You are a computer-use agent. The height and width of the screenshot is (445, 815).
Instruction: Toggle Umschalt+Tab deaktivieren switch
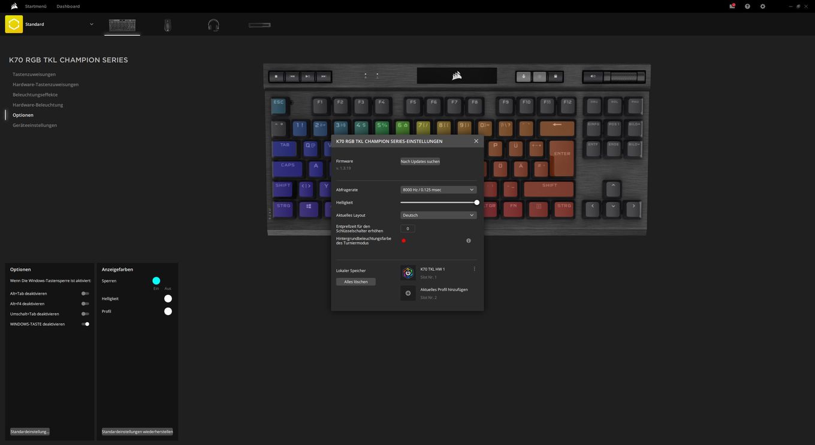pos(85,314)
